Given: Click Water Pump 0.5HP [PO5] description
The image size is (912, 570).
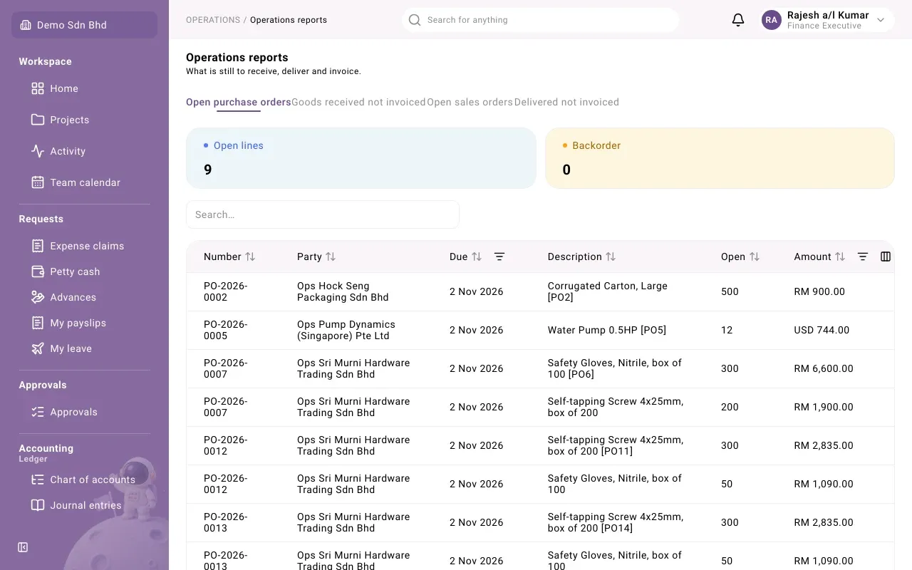Looking at the screenshot, I should (607, 330).
